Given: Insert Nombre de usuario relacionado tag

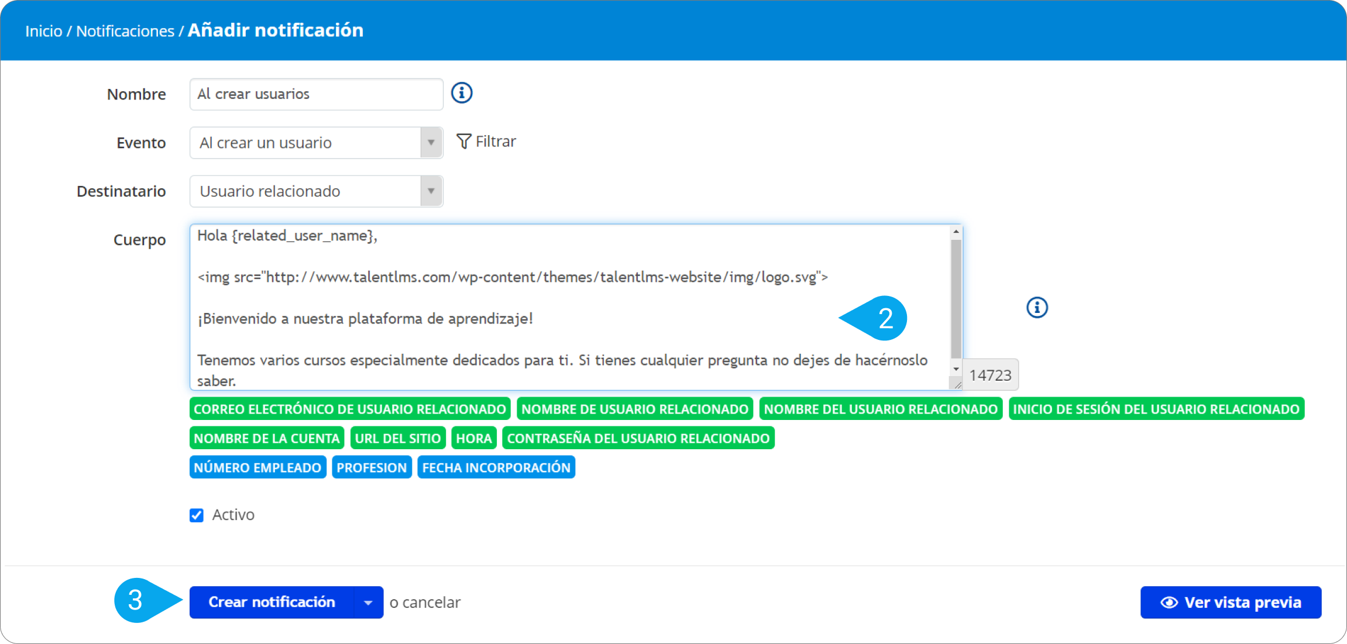Looking at the screenshot, I should coord(635,409).
